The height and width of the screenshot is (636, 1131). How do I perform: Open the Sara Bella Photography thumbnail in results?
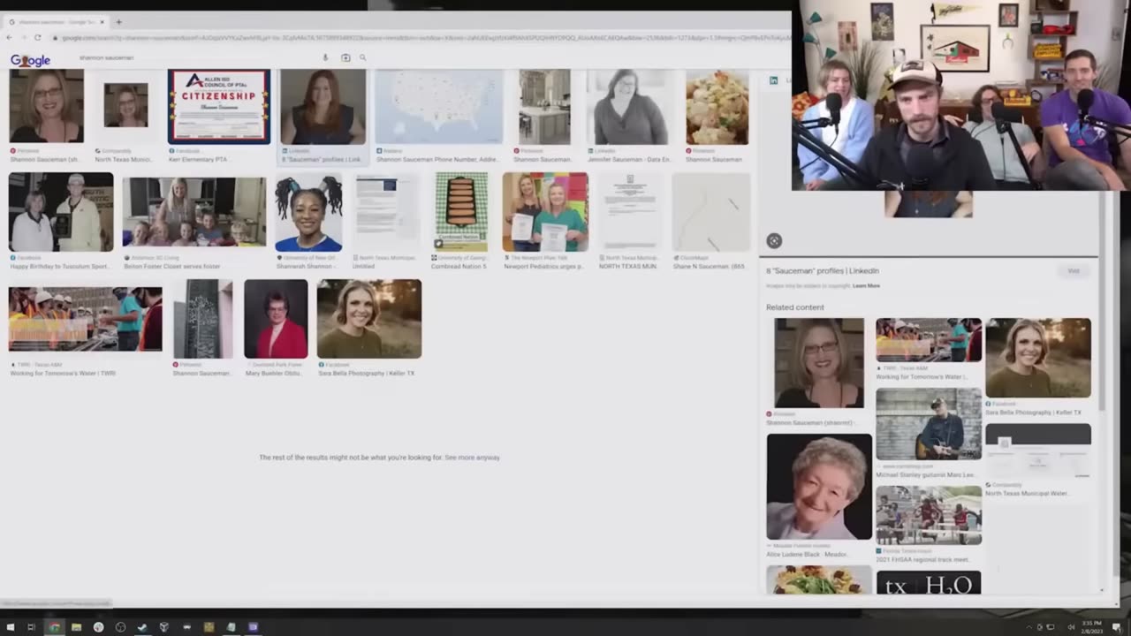pyautogui.click(x=369, y=319)
